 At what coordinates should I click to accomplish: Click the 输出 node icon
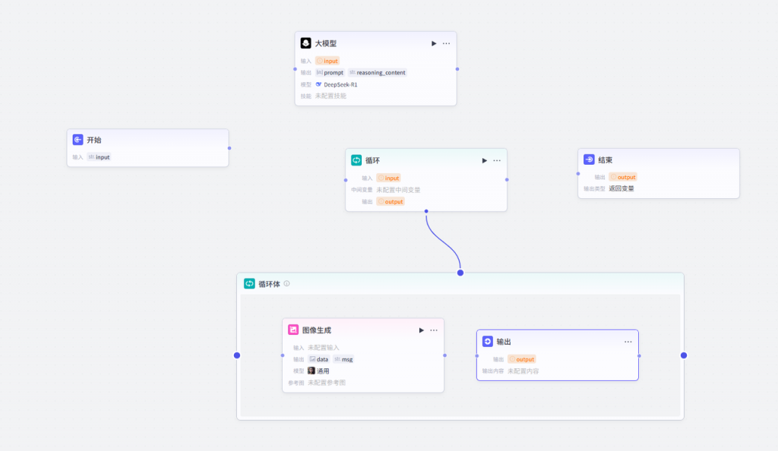(x=488, y=342)
